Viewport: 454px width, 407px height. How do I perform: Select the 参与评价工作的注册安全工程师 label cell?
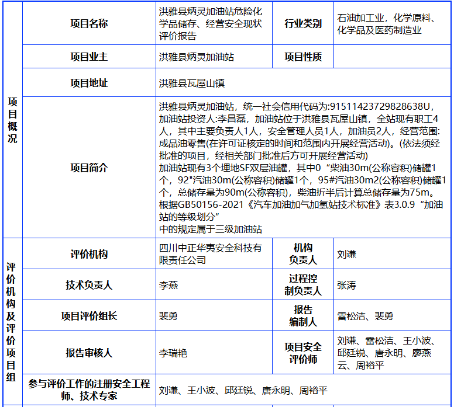click(x=89, y=389)
